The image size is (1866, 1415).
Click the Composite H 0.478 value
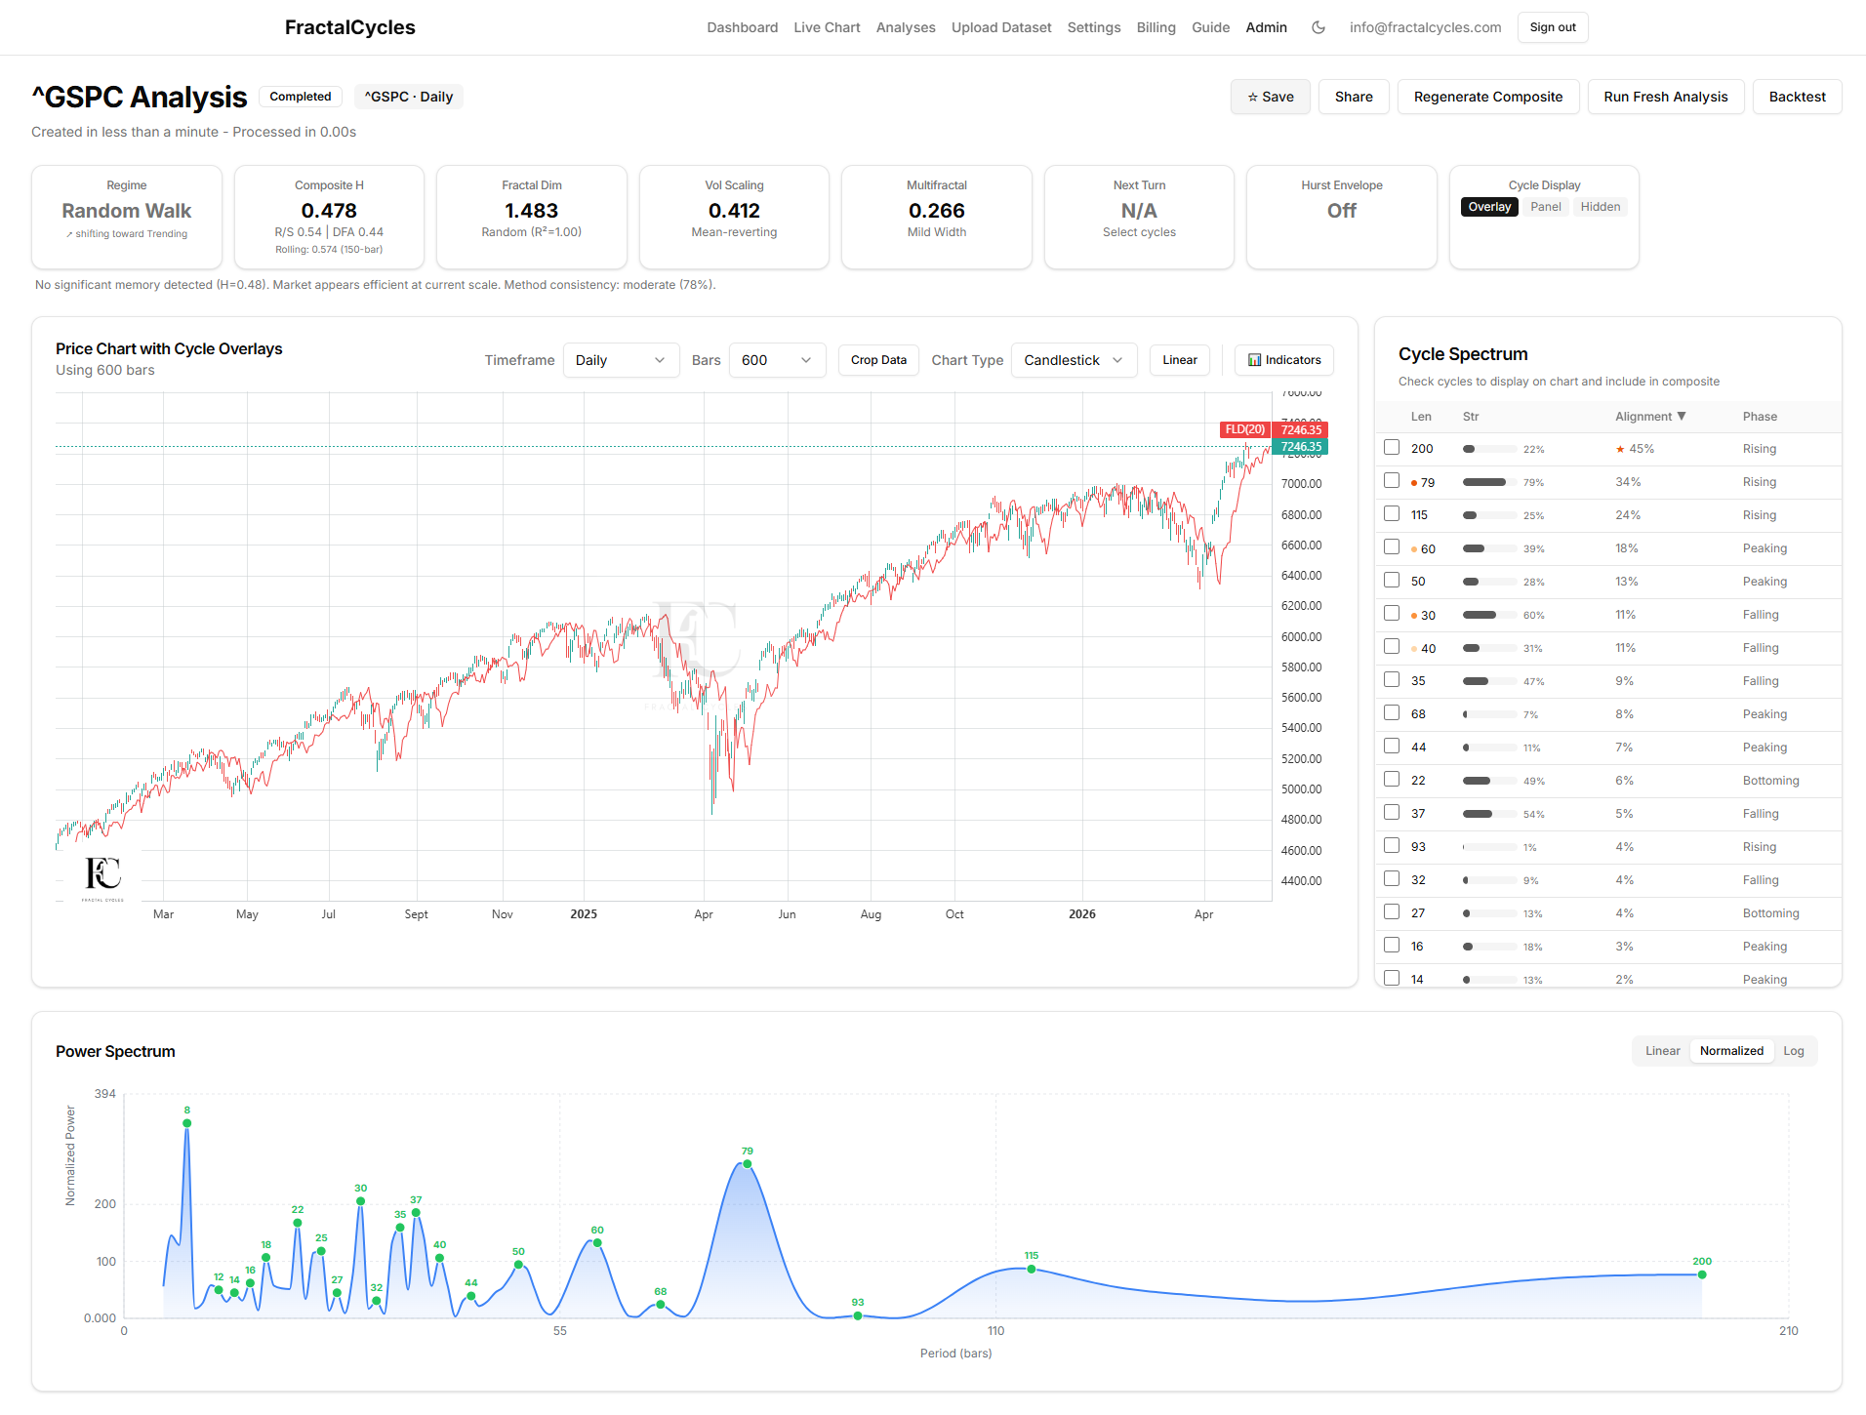329,211
